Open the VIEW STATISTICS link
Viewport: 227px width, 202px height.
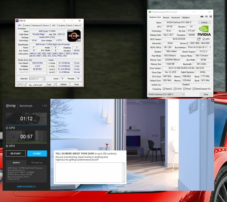coord(26,187)
